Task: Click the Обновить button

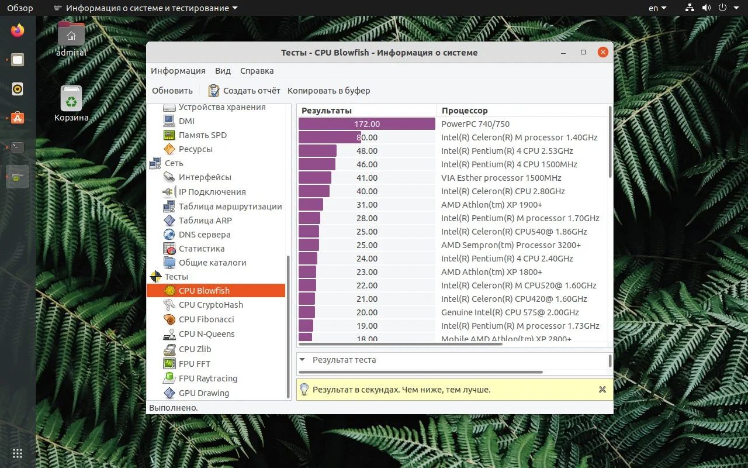Action: tap(172, 91)
